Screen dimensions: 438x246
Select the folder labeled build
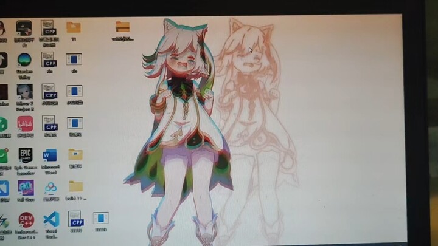click(x=75, y=186)
